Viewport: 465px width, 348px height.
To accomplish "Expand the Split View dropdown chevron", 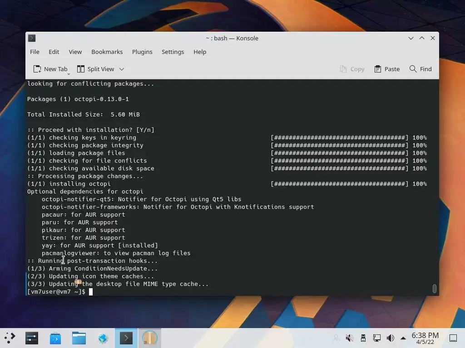I will point(122,69).
